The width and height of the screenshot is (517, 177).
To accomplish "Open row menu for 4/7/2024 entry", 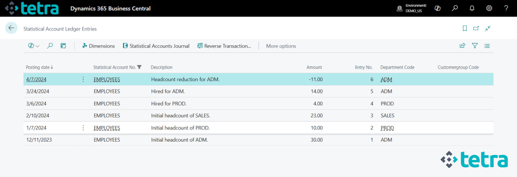I will pos(83,79).
